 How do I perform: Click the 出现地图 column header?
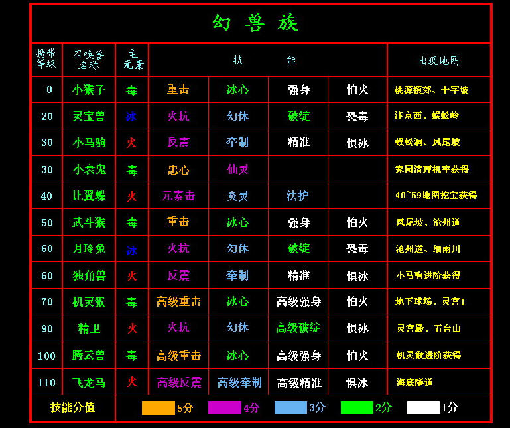(x=439, y=60)
